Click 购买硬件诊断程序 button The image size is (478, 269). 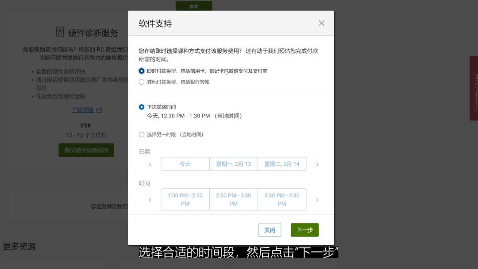point(86,150)
